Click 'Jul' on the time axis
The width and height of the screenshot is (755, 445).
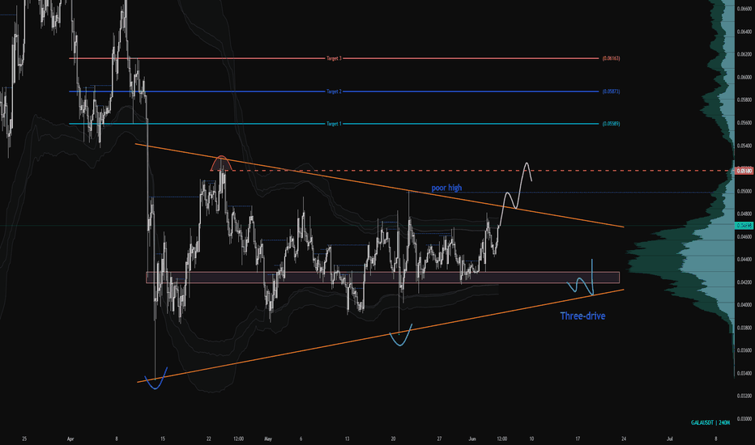tap(670, 439)
